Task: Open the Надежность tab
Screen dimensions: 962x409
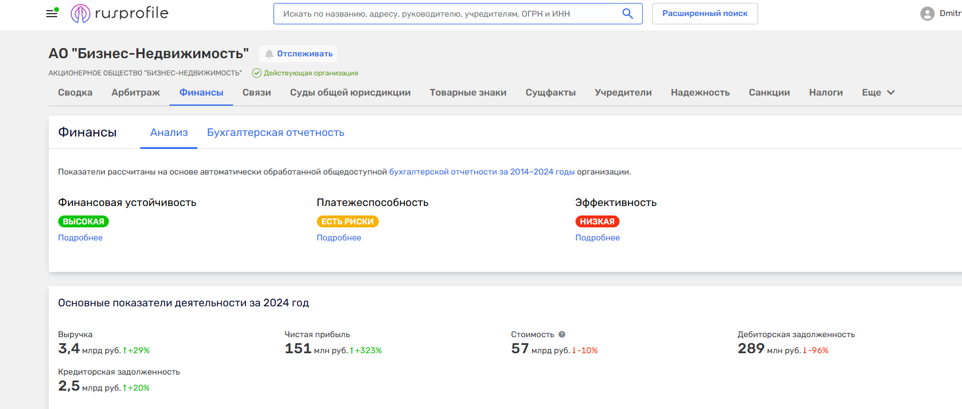Action: pos(700,93)
